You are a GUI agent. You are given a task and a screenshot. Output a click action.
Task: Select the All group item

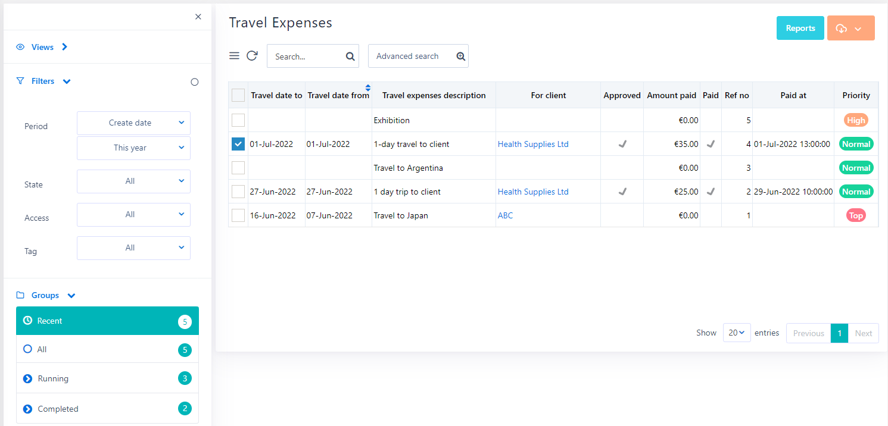tap(42, 349)
